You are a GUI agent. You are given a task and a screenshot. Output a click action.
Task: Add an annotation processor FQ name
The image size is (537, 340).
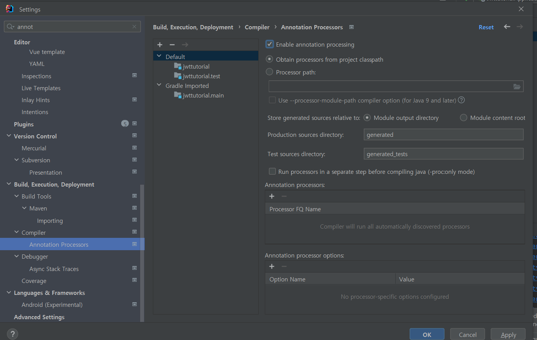coord(272,196)
